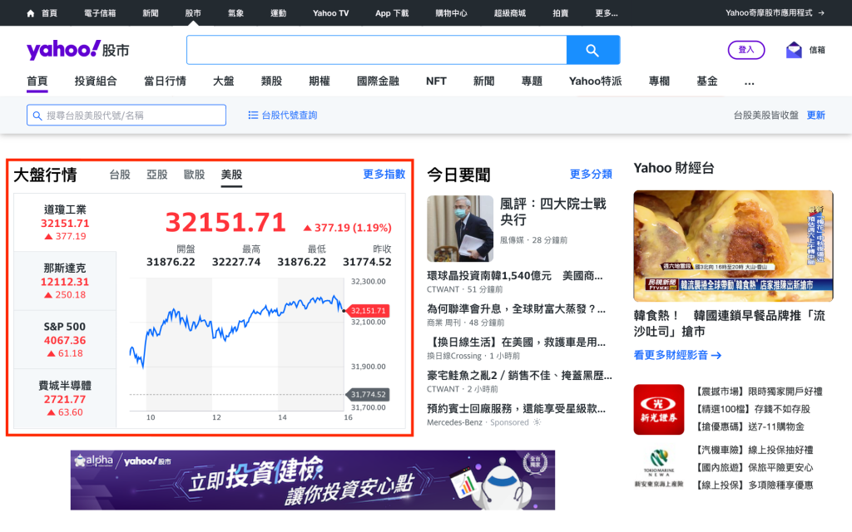The height and width of the screenshot is (532, 852).
Task: Click Yahoo TV in top bar
Action: click(331, 13)
